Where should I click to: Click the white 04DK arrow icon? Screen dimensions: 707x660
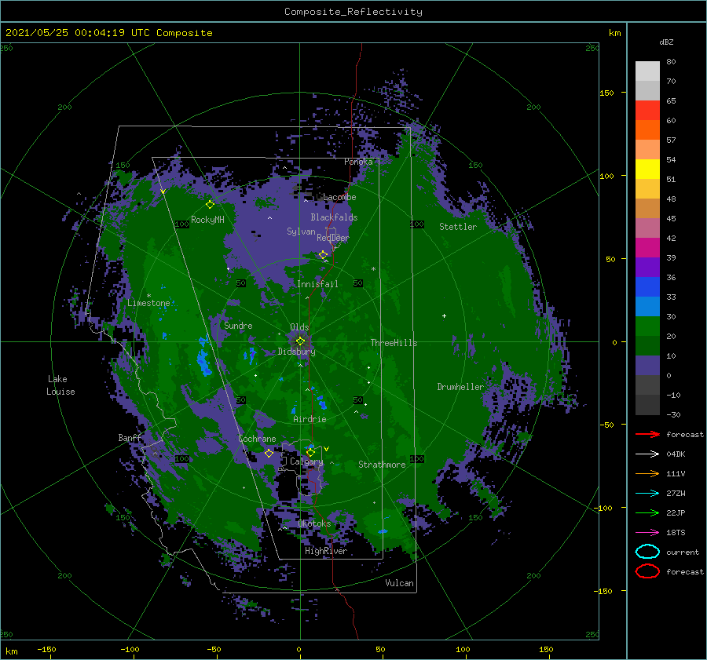(x=647, y=454)
